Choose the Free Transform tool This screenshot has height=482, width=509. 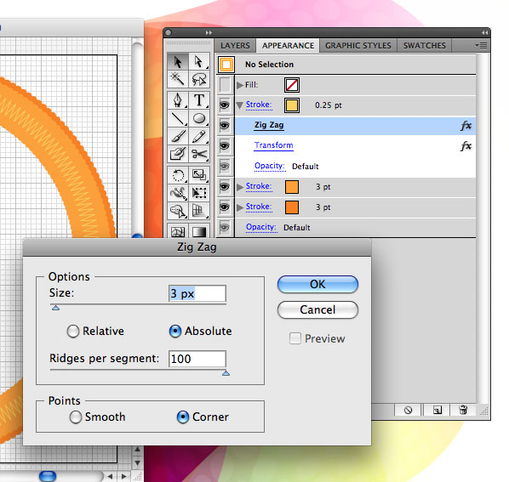pos(198,193)
